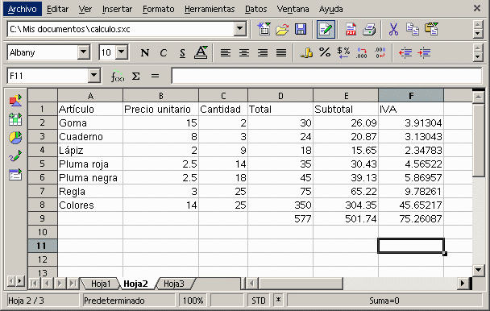
Task: Export directly as PDF icon
Action: tap(351, 29)
